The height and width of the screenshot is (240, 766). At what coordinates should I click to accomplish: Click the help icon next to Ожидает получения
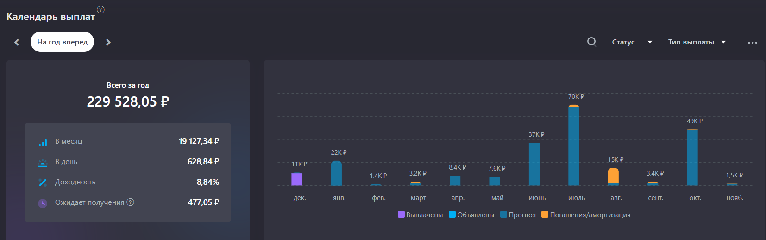click(x=131, y=202)
